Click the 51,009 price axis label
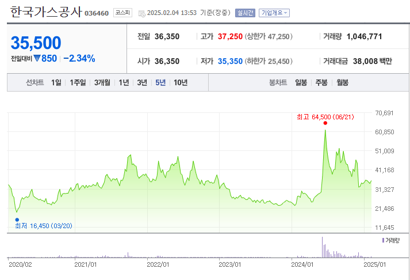 pos(384,151)
